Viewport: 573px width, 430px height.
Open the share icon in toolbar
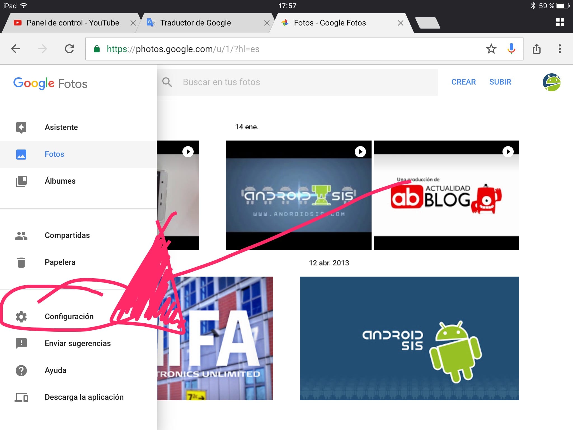tap(537, 49)
